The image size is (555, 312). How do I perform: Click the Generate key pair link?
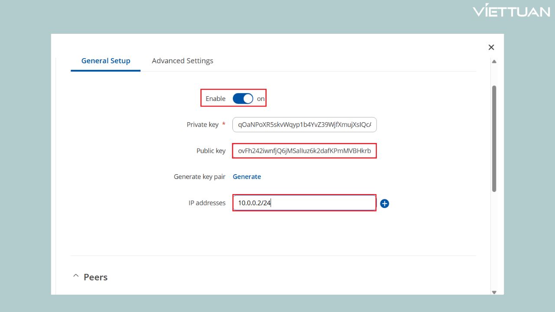pyautogui.click(x=247, y=176)
